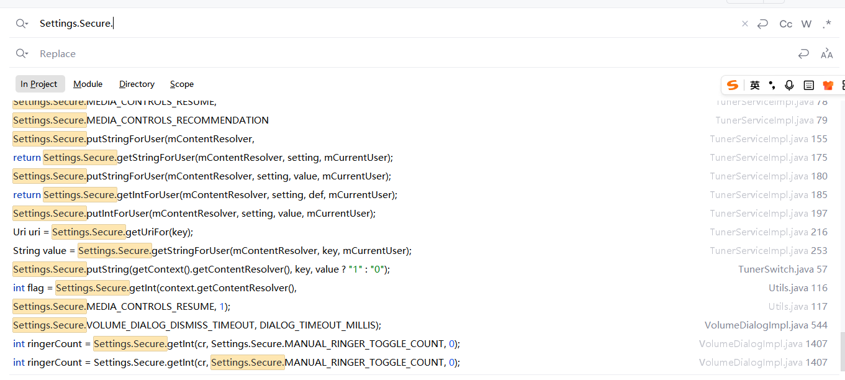Screen dimensions: 845x380
Task: Toggle Preserve Case (AA) option
Action: (x=826, y=54)
